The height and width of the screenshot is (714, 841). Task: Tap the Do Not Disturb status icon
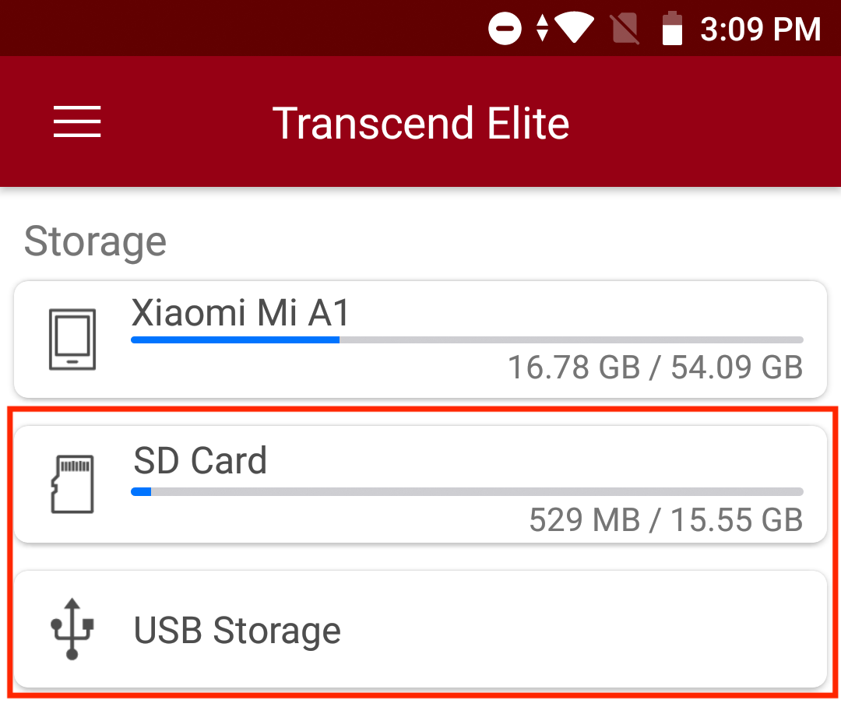tap(505, 30)
